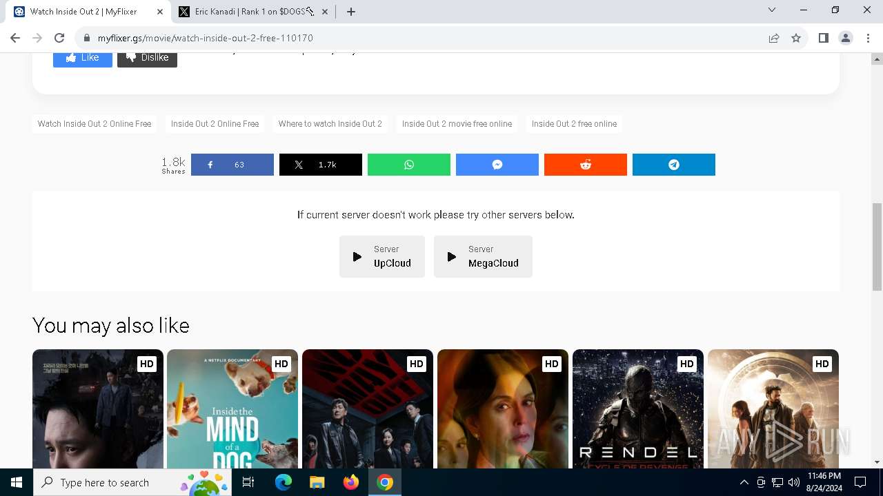Image resolution: width=883 pixels, height=496 pixels.
Task: Open the taskbar clock and date
Action: 824,482
